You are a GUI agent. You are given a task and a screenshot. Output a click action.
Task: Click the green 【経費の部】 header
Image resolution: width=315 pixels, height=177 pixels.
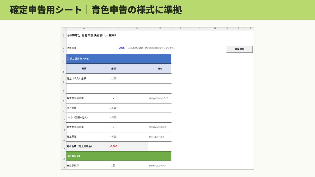coord(119,156)
